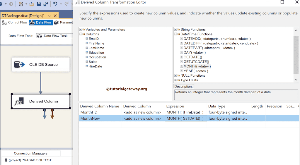Click the Save All toolbar icon
300x165 pixels.
click(x=46, y=4)
